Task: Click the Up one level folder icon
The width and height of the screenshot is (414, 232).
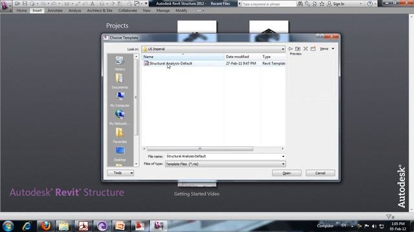Action: 298,49
